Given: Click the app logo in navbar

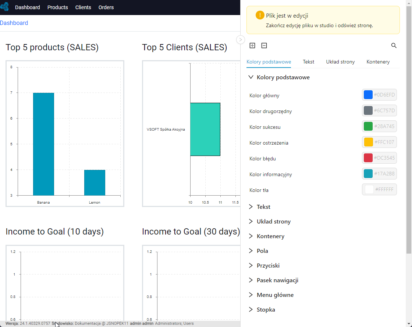Looking at the screenshot, I should 4,7.
